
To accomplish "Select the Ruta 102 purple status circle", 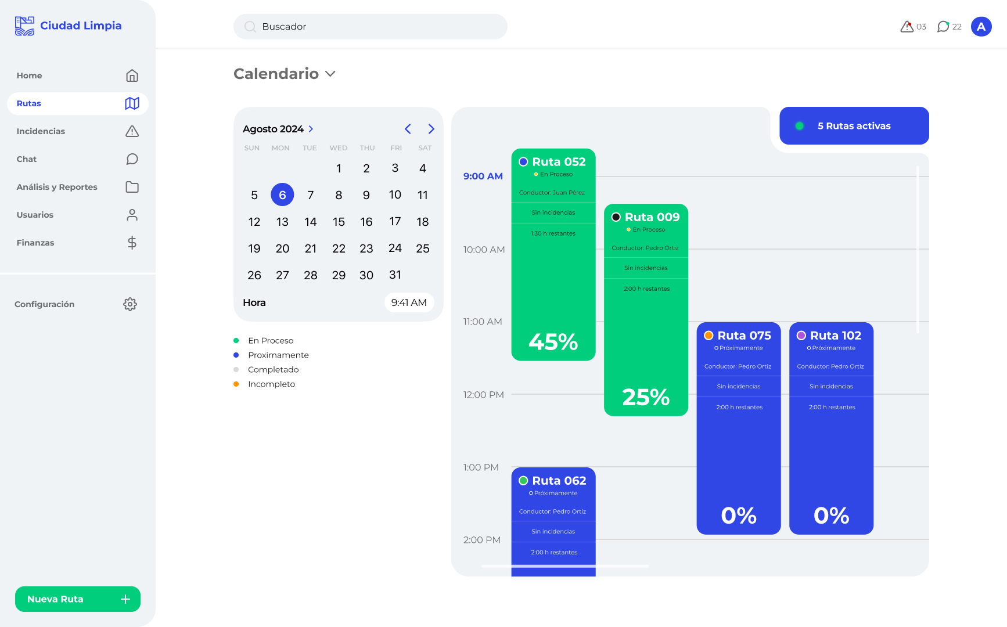I will pyautogui.click(x=801, y=336).
